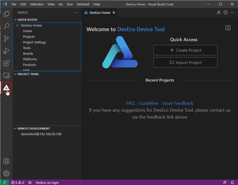Click the VS Code logo in title bar
Image resolution: width=238 pixels, height=185 pixels.
coord(5,4)
